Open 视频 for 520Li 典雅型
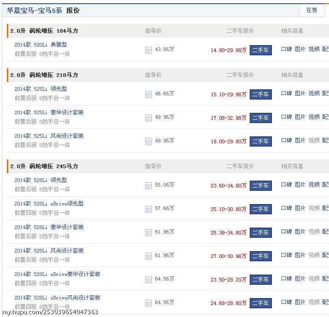This screenshot has height=317, width=329. (314, 49)
